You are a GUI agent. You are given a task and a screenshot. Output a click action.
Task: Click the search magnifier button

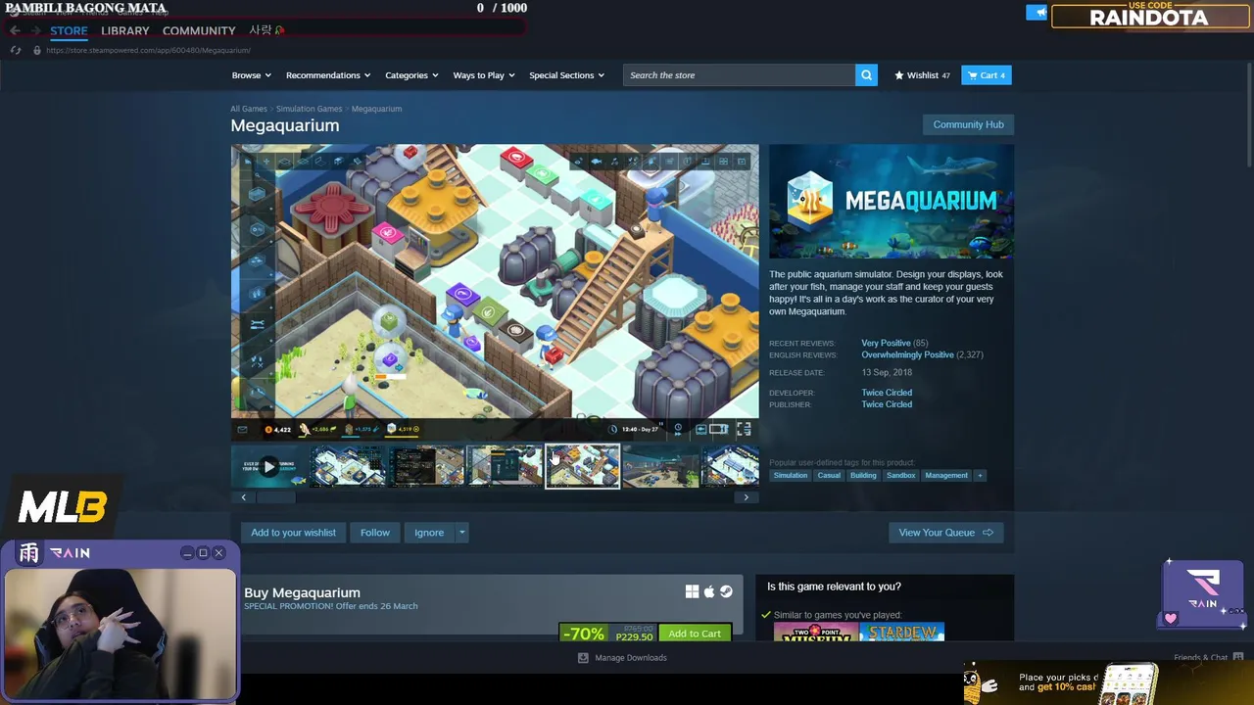866,75
